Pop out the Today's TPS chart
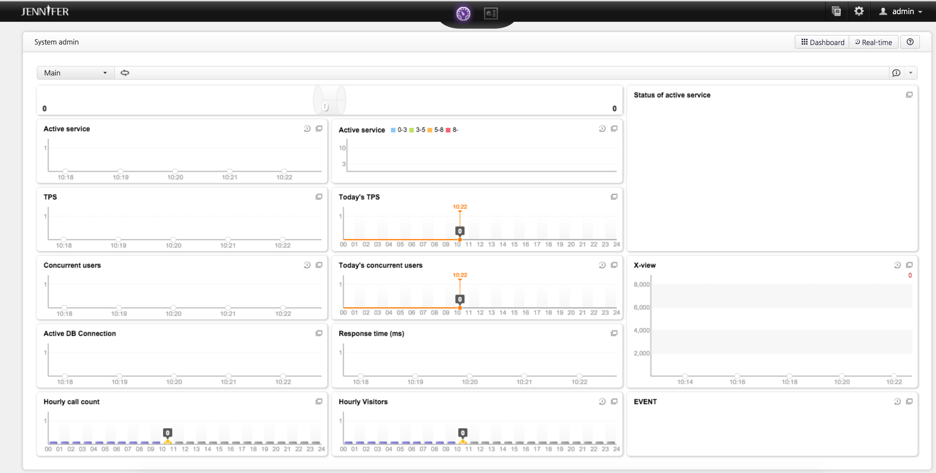The height and width of the screenshot is (473, 936). tap(614, 197)
